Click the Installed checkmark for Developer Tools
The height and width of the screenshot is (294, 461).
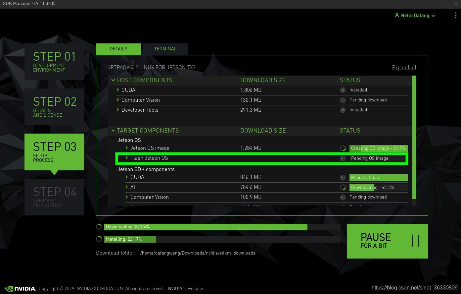point(343,110)
